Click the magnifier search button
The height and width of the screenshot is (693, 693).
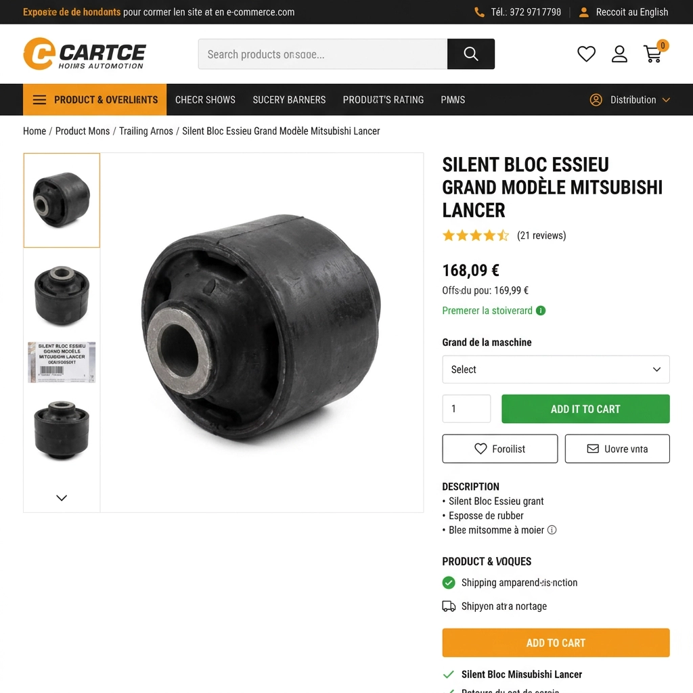coord(471,54)
